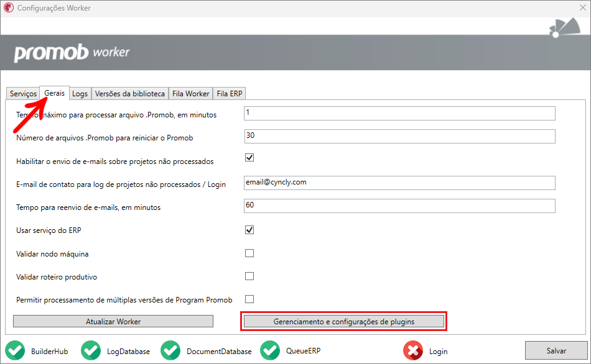Click the maximum processing time field
Image resolution: width=591 pixels, height=364 pixels.
pos(399,113)
